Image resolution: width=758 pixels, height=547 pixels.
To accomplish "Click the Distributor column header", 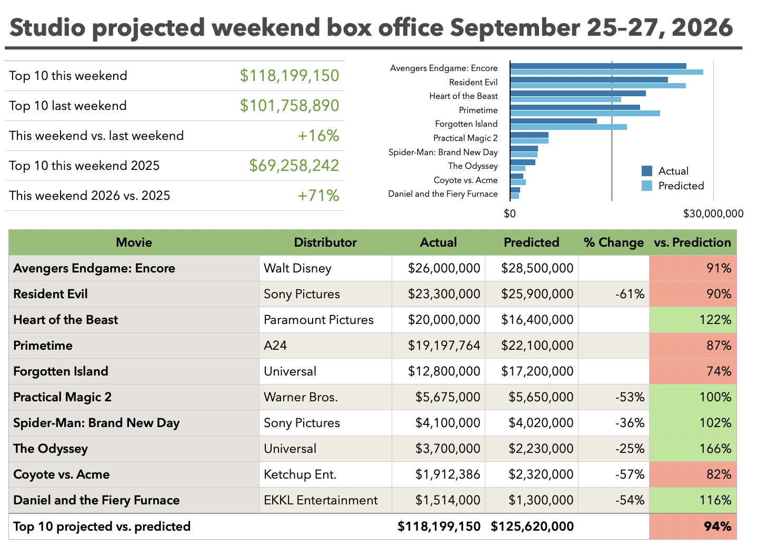I will (325, 242).
